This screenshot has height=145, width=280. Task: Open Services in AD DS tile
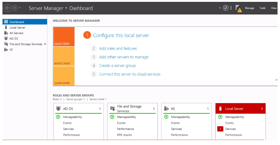click(68, 129)
